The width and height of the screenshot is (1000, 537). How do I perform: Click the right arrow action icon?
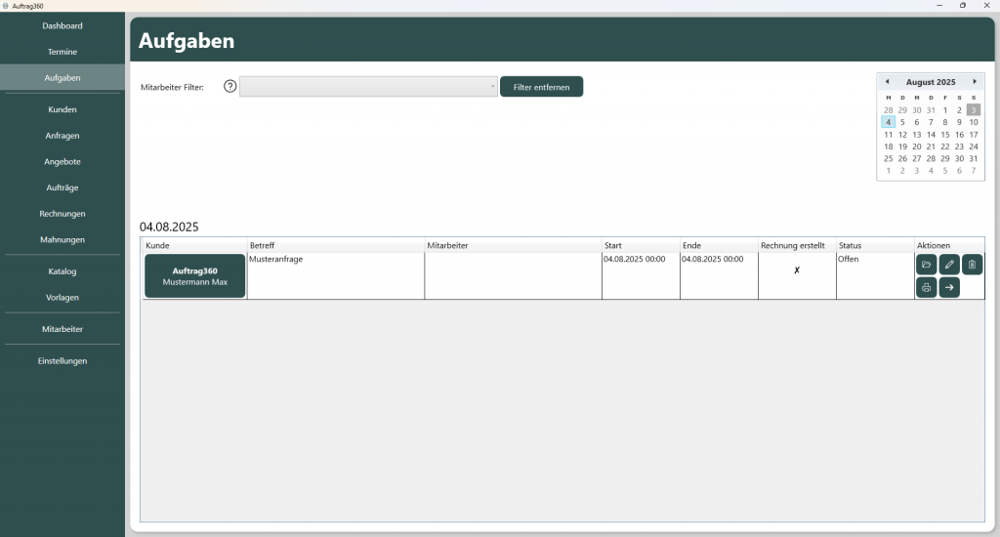point(949,287)
